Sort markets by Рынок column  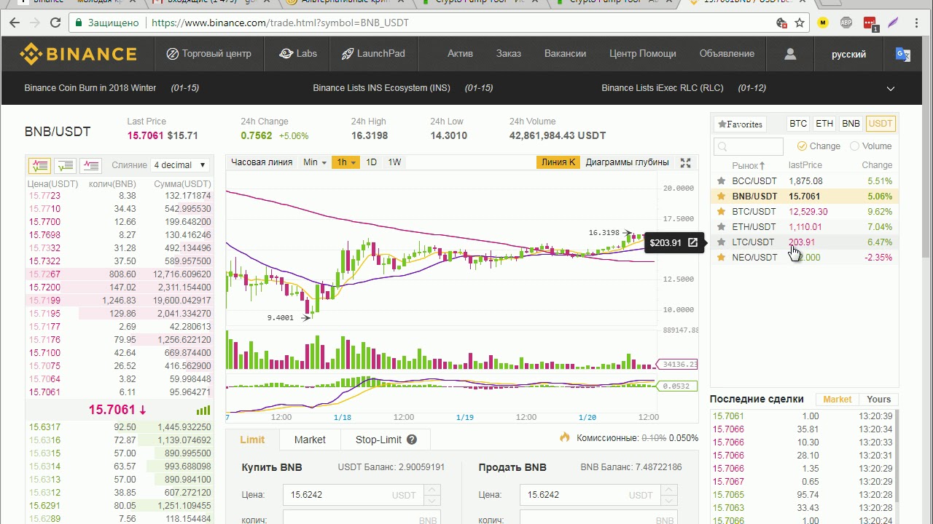[x=749, y=166]
